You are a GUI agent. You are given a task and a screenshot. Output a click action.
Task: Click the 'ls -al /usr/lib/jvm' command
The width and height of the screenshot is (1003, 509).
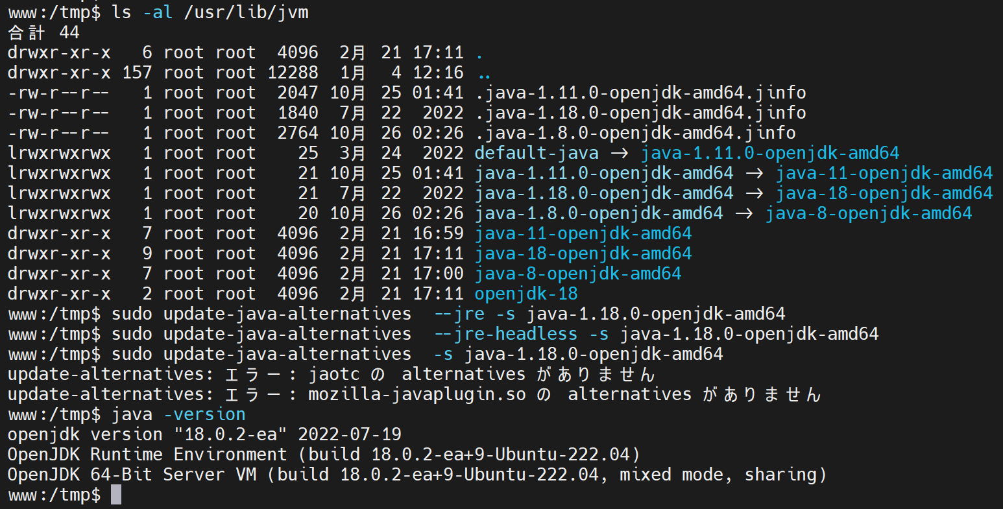(210, 13)
